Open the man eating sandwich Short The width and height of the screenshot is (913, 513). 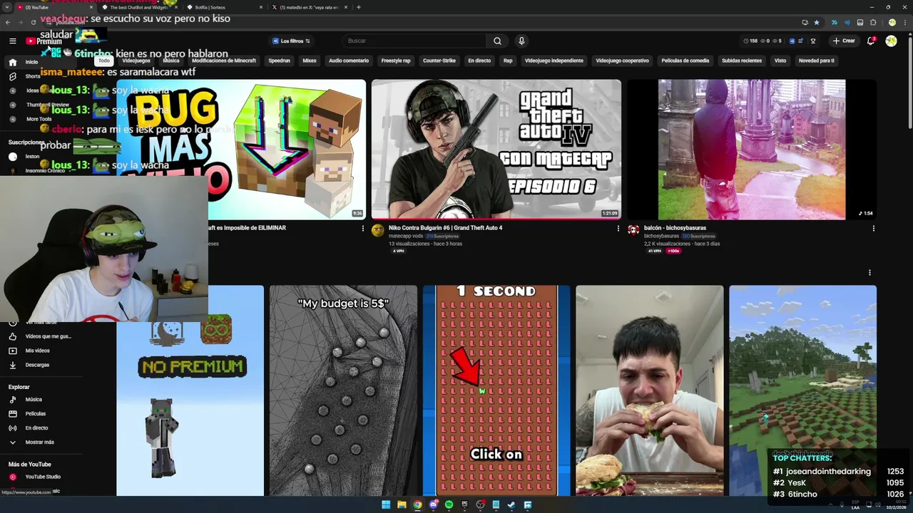point(649,390)
